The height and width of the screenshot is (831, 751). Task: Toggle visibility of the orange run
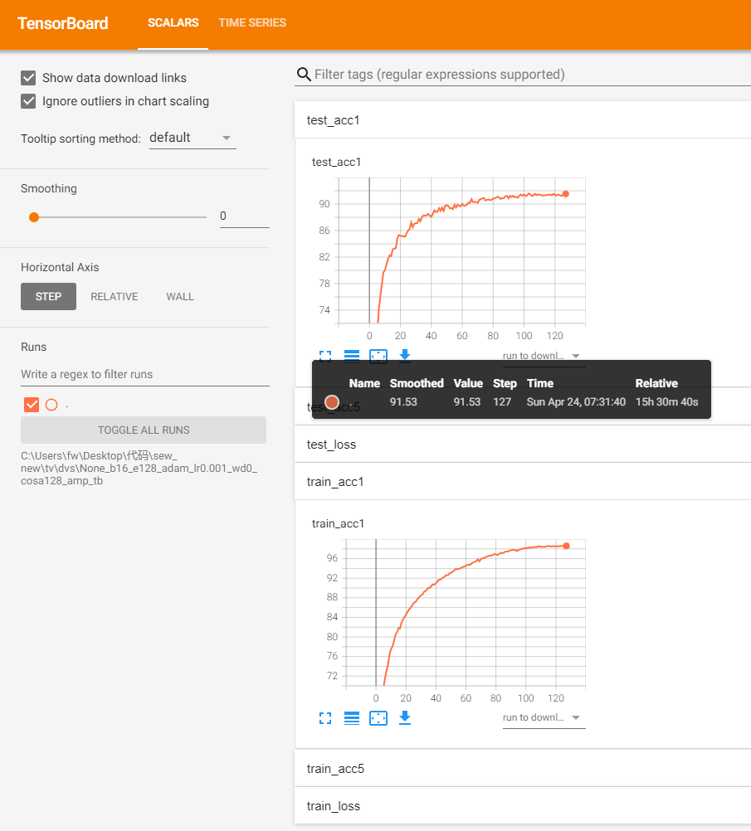coord(30,404)
